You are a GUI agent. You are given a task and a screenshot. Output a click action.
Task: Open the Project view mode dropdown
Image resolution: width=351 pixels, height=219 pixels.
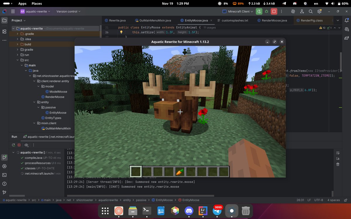tap(18, 20)
